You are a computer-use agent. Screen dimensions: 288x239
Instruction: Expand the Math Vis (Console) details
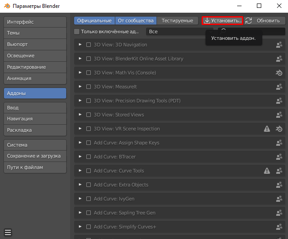pyautogui.click(x=80, y=73)
